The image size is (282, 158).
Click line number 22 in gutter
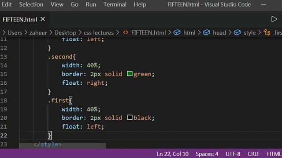coord(4,136)
